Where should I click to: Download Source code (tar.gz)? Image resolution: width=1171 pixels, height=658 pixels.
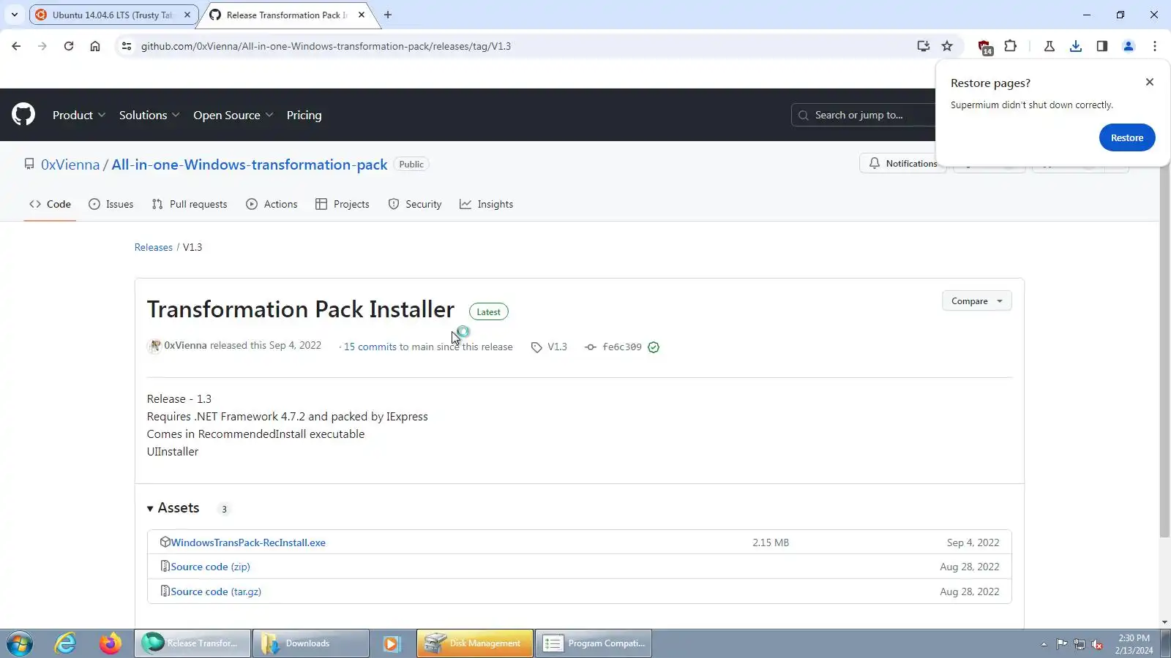(216, 591)
